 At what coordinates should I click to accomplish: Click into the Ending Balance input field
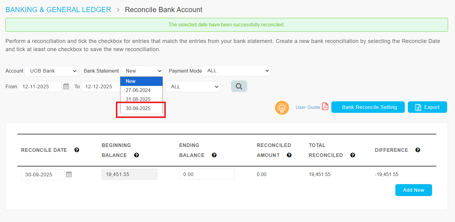pyautogui.click(x=207, y=174)
